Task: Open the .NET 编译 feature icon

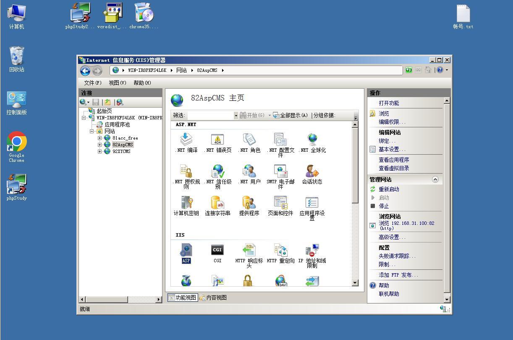Action: pos(186,143)
